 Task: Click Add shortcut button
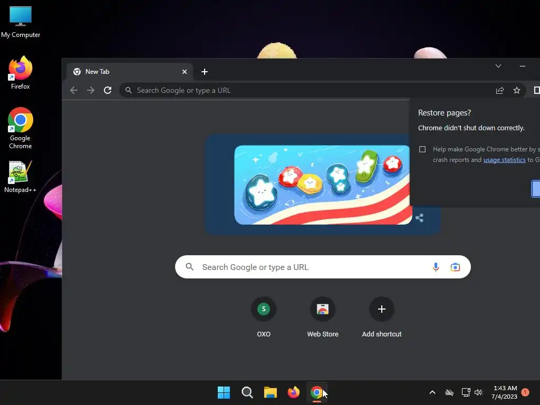pyautogui.click(x=382, y=317)
